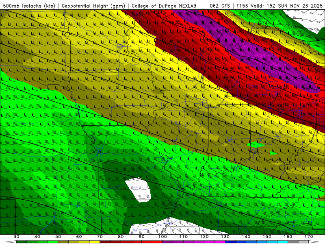The image size is (325, 244).
Task: Click the legend value 150
Action: pos(267,237)
